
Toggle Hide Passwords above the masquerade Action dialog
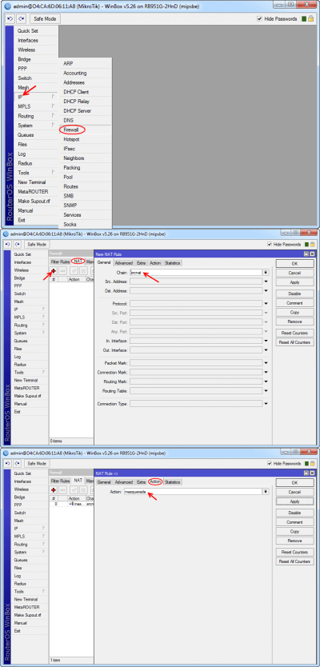[x=270, y=463]
